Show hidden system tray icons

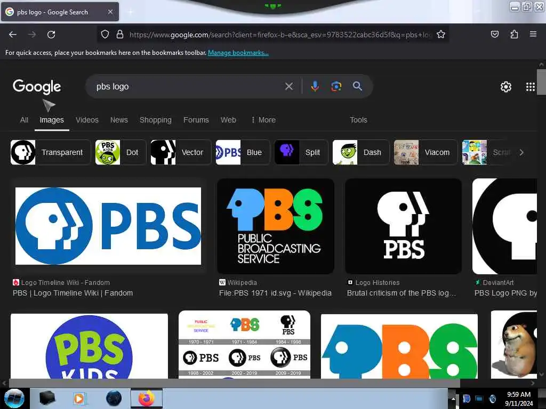click(453, 399)
